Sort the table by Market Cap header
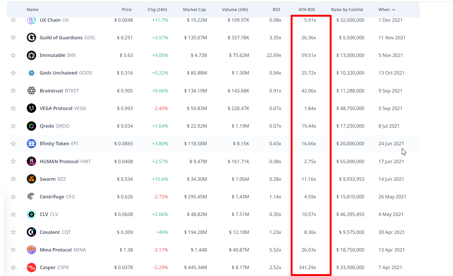The image size is (453, 276). click(194, 10)
